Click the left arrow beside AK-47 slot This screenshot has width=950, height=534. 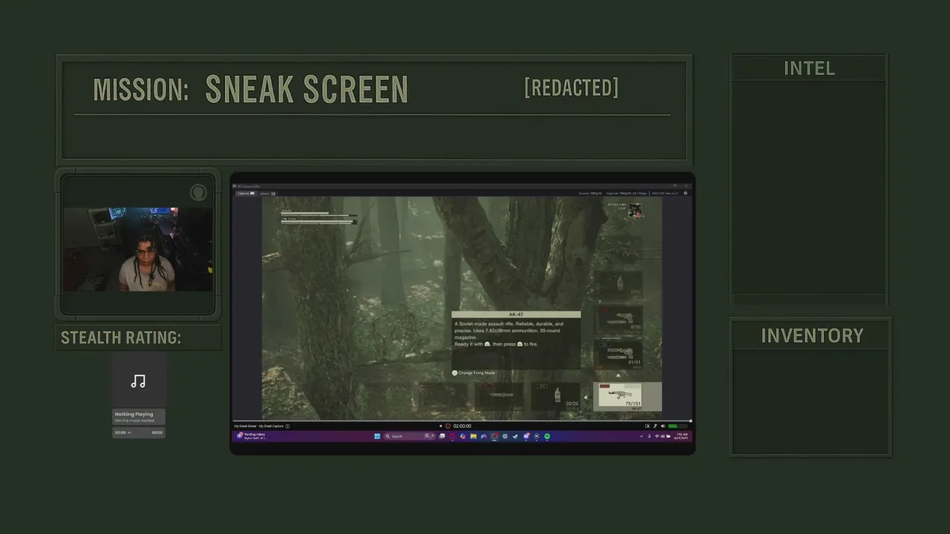[x=586, y=397]
